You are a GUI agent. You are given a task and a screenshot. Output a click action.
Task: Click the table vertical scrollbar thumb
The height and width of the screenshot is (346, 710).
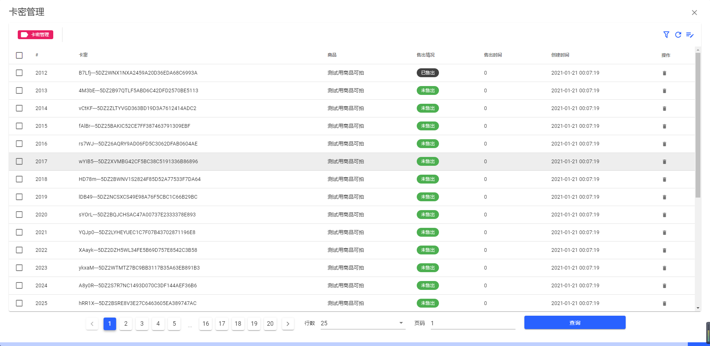click(x=698, y=125)
